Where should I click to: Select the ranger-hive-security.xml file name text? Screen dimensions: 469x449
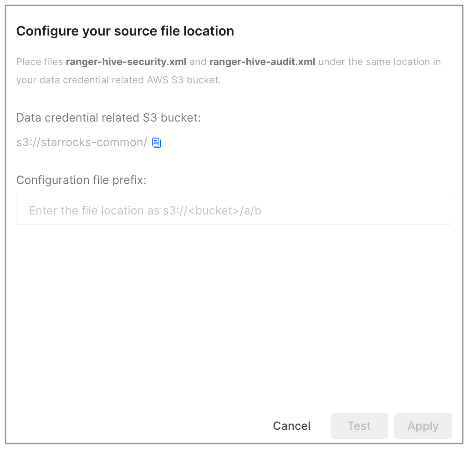[126, 61]
